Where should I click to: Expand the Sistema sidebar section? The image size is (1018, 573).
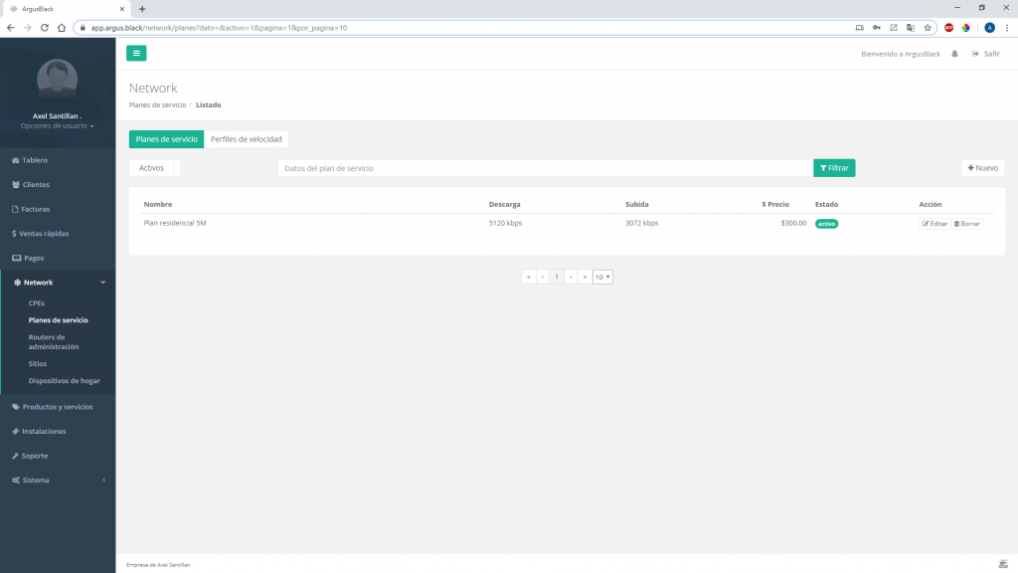tap(58, 480)
